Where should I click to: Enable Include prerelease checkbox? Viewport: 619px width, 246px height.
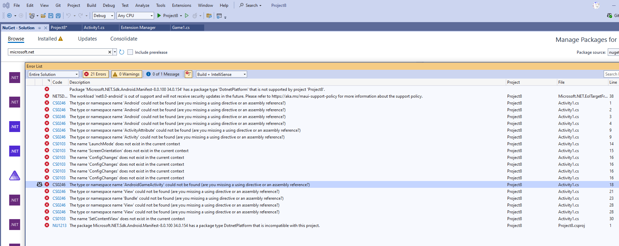(x=130, y=52)
